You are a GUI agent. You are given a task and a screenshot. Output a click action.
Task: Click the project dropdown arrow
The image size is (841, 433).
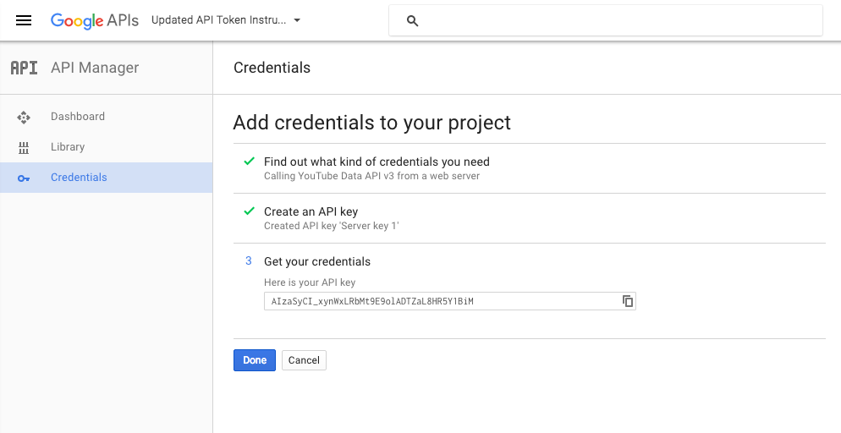click(297, 20)
